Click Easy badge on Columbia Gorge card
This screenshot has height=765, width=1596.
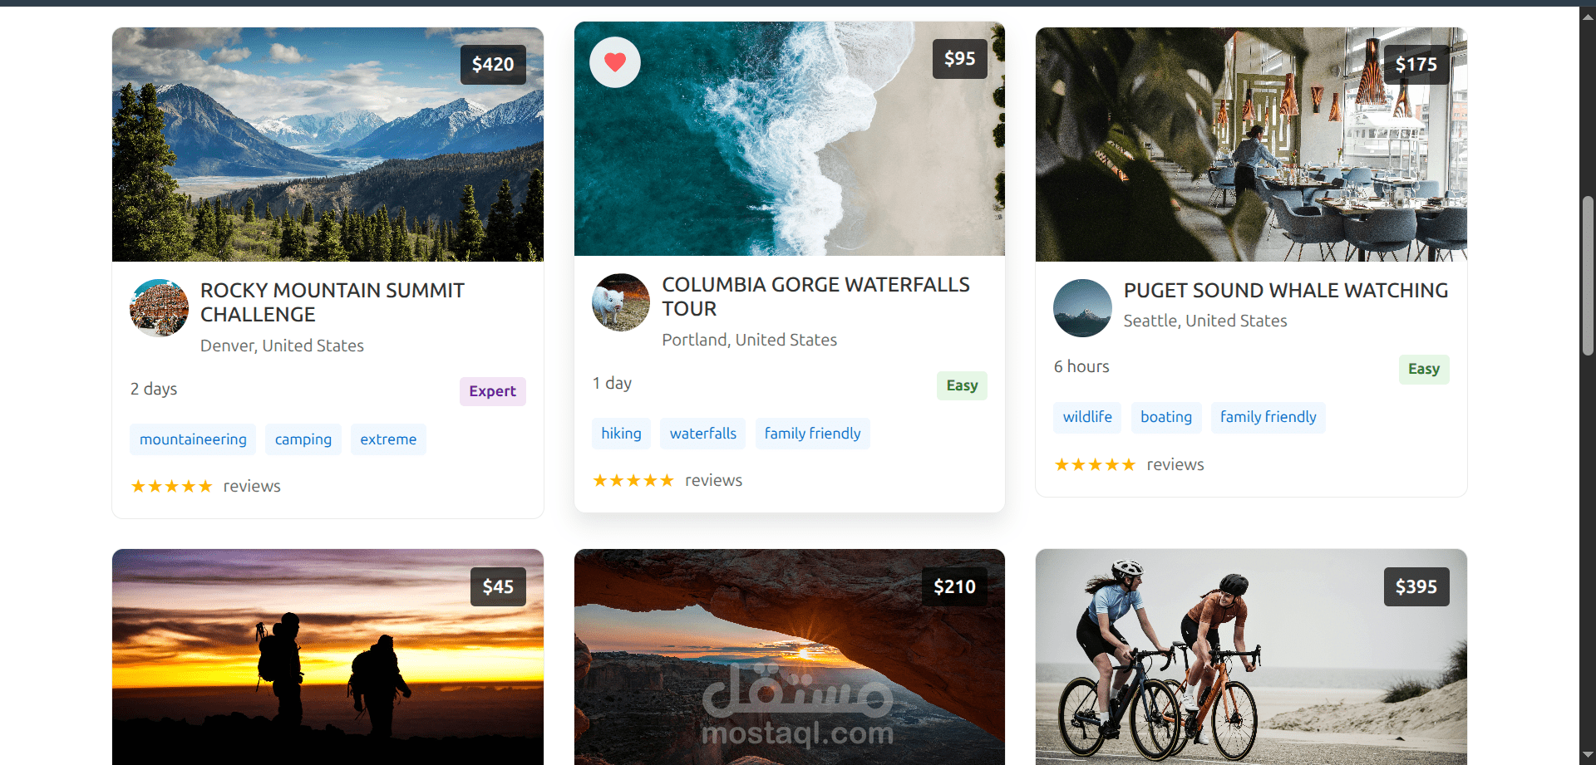[x=962, y=385]
